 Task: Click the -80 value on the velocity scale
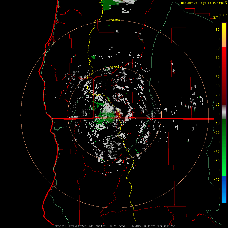pyautogui.click(x=217, y=189)
